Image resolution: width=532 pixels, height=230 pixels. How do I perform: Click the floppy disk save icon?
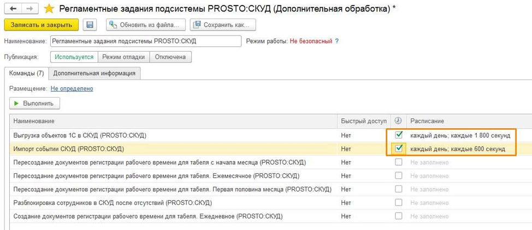90,25
